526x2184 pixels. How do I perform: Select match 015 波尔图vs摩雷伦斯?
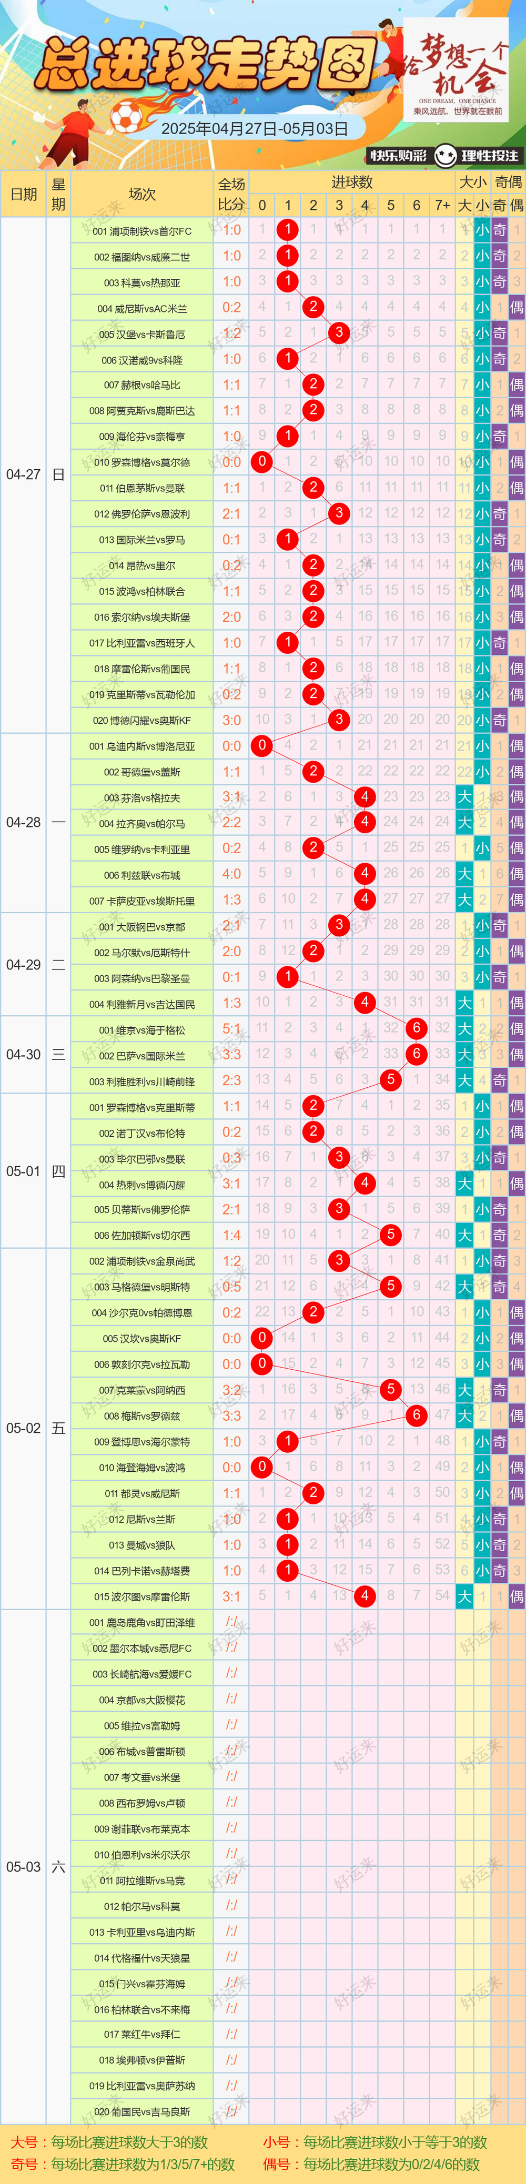pyautogui.click(x=143, y=1596)
